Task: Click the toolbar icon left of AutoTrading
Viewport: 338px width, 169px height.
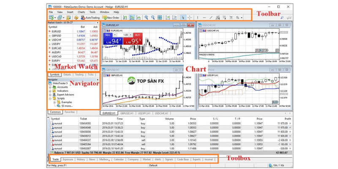Action: 76,17
